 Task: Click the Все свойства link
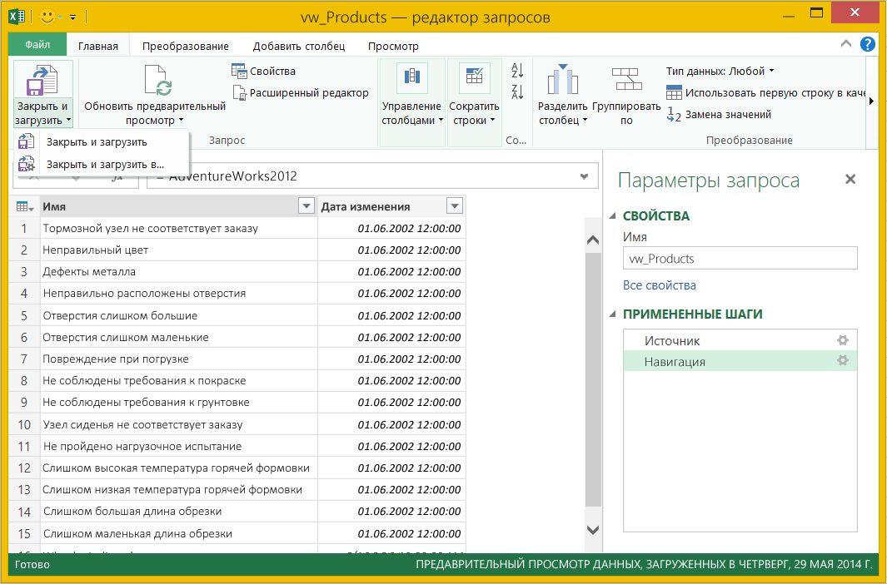pos(659,285)
